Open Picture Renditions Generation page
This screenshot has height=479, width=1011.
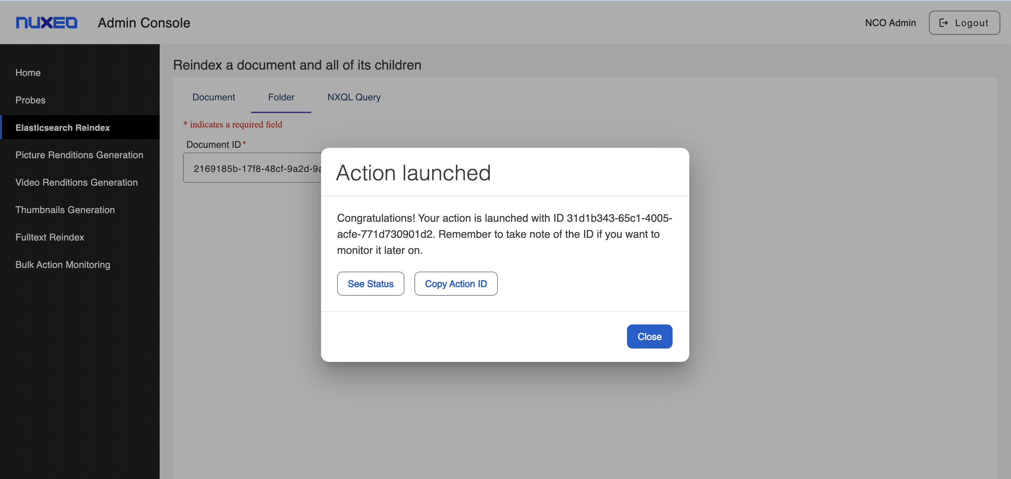[79, 155]
